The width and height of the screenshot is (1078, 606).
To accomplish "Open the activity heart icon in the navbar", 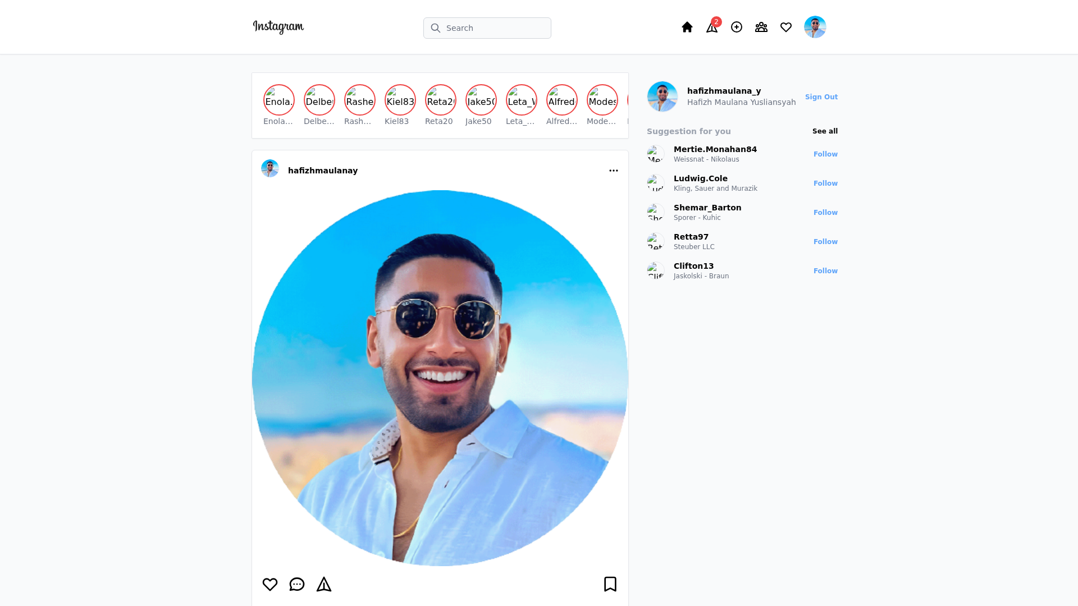I will tap(786, 27).
